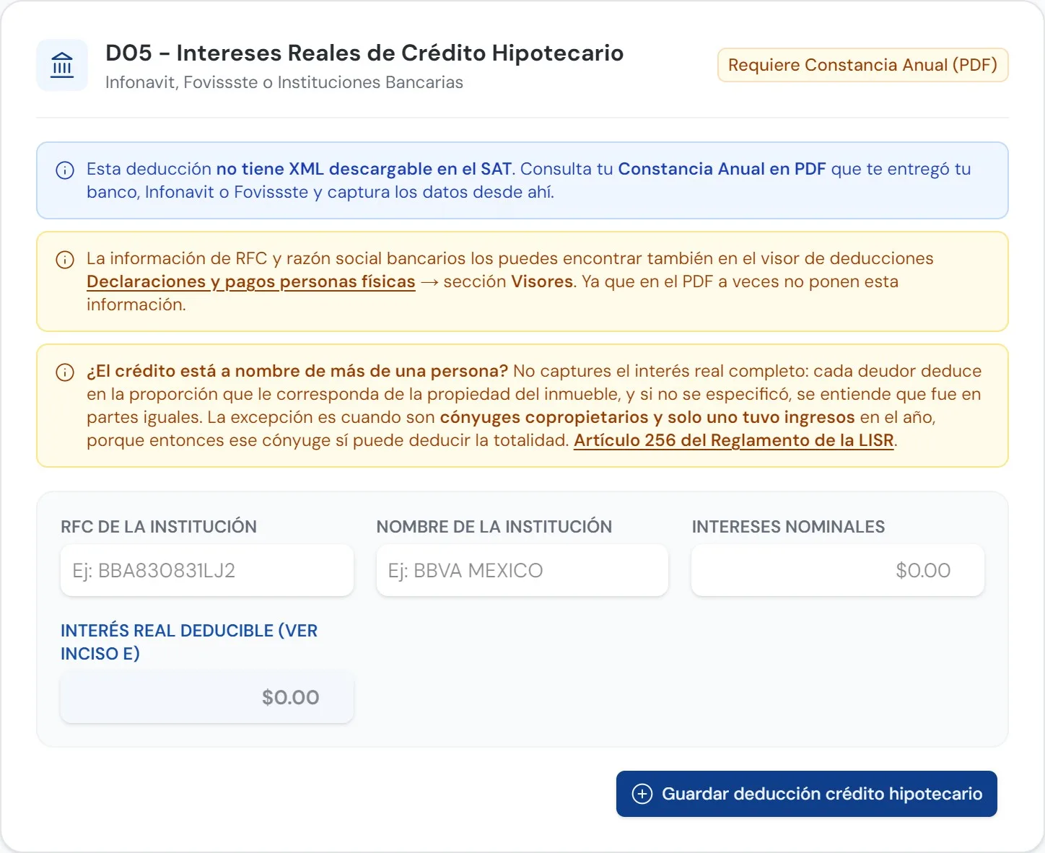This screenshot has height=853, width=1045.
Task: Open Artículo 256 del Reglamento de la LISR link
Action: tap(734, 440)
